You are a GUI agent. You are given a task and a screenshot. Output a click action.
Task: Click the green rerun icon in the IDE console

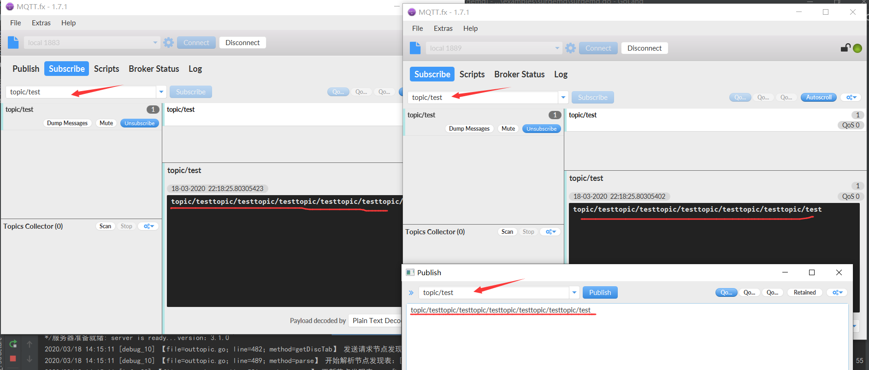coord(13,343)
